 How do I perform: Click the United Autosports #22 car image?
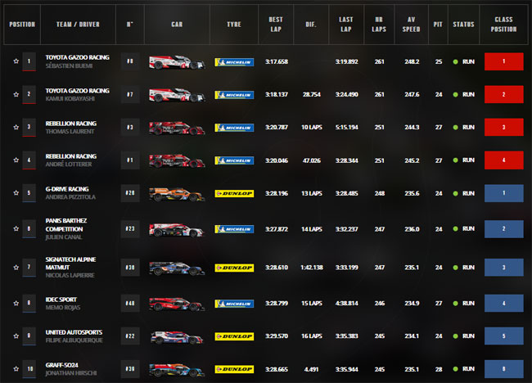177,337
